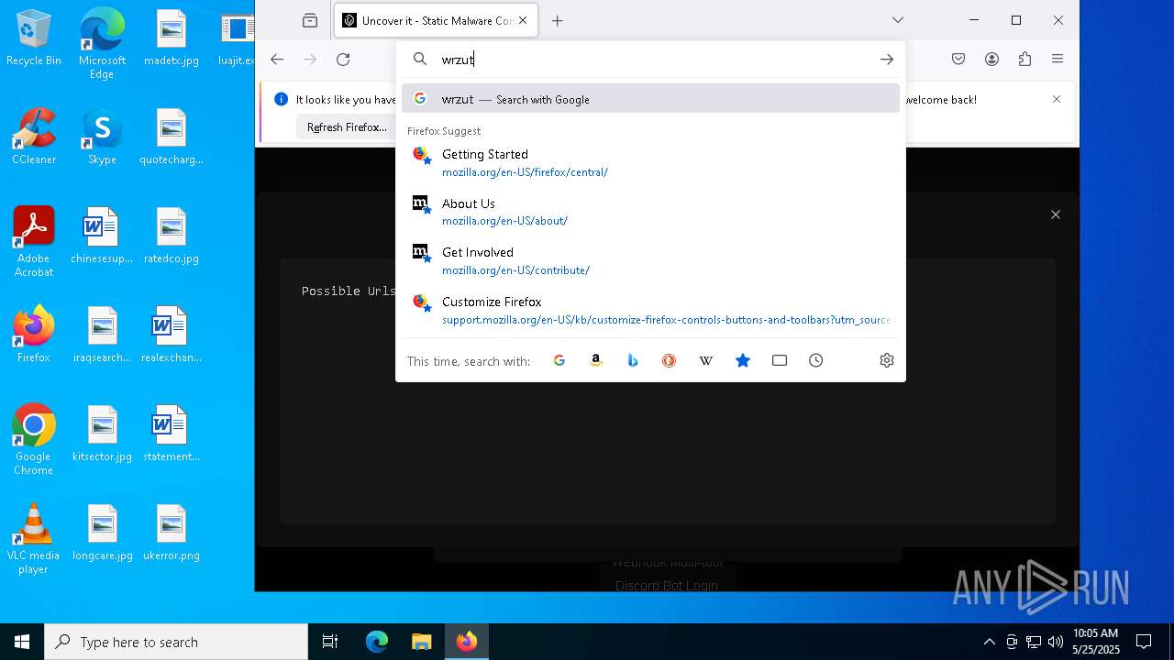This screenshot has width=1174, height=660.
Task: Open File Explorer from the taskbar
Action: click(421, 642)
